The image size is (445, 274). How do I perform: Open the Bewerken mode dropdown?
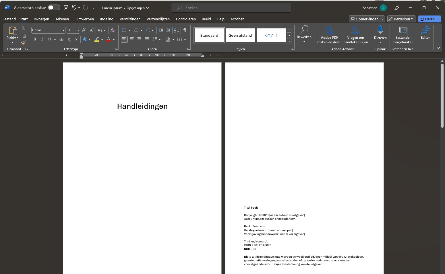tap(401, 19)
